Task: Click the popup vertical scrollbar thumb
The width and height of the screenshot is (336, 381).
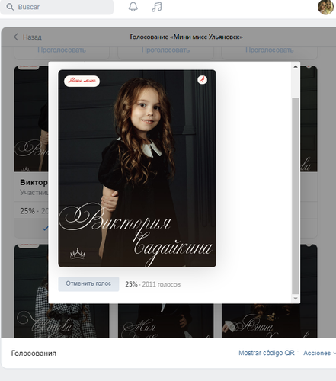Action: 296,196
